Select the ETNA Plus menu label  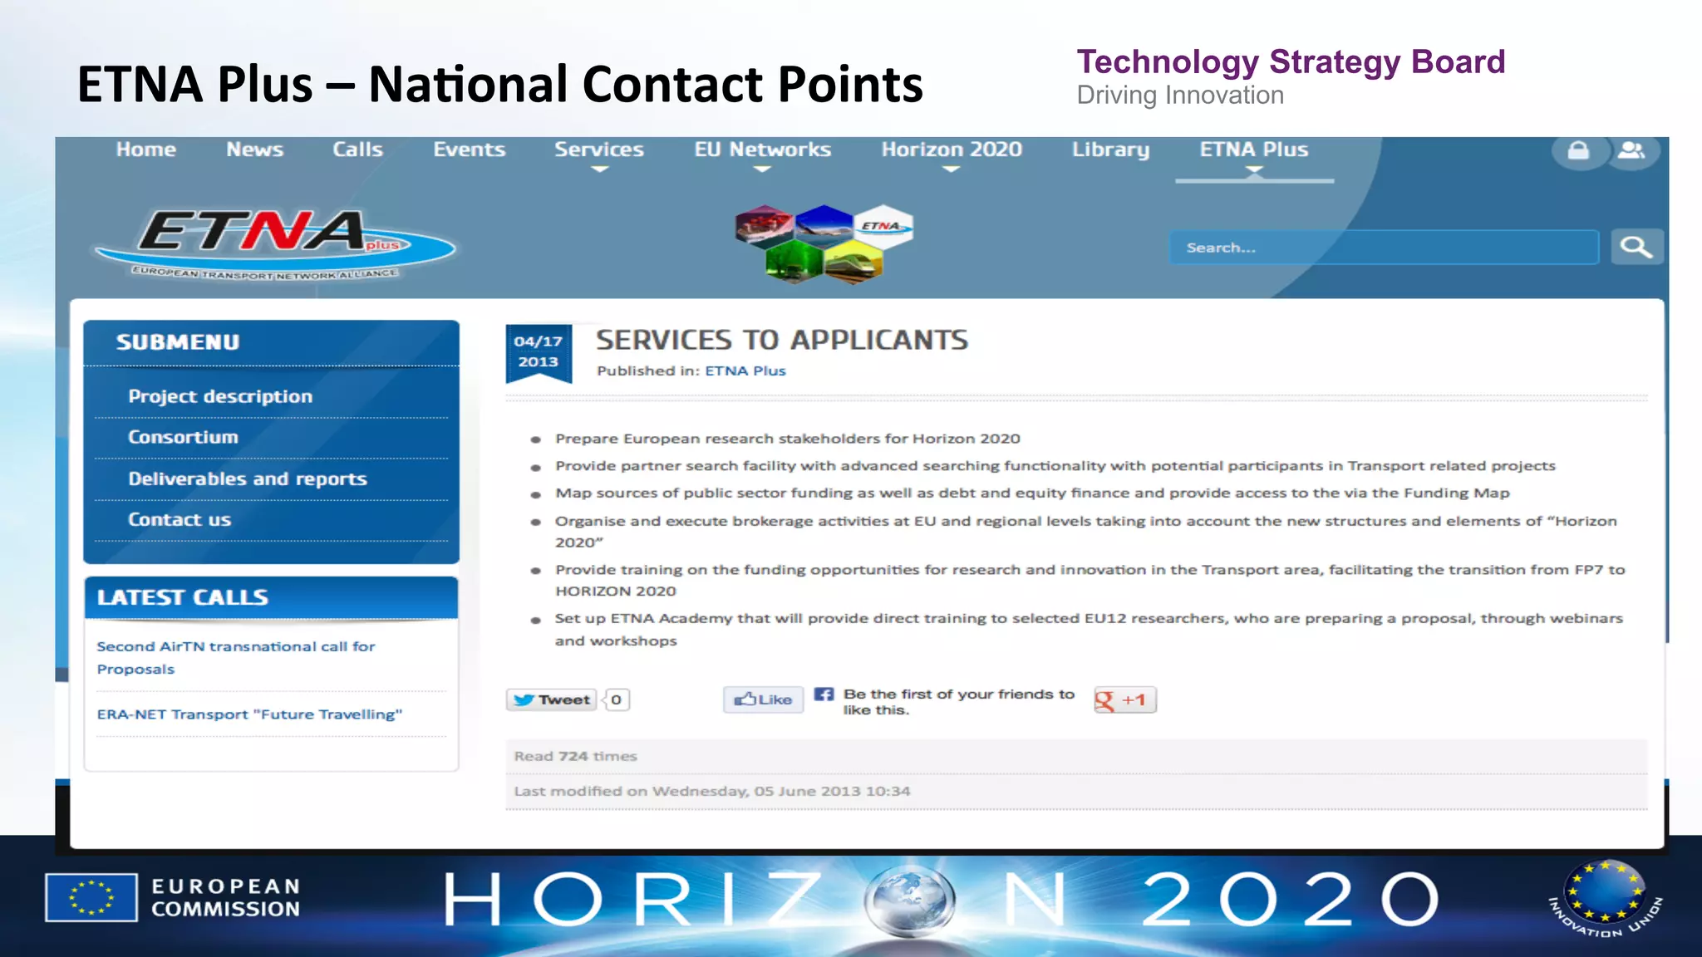[1254, 150]
